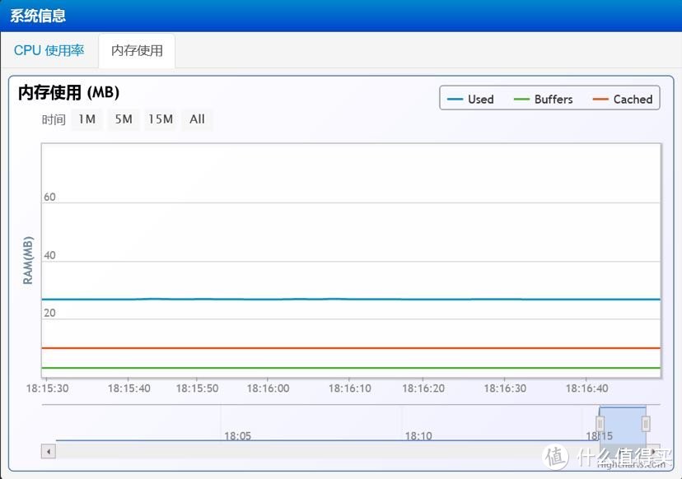
Task: Click the right navigator range handle
Action: coord(646,424)
